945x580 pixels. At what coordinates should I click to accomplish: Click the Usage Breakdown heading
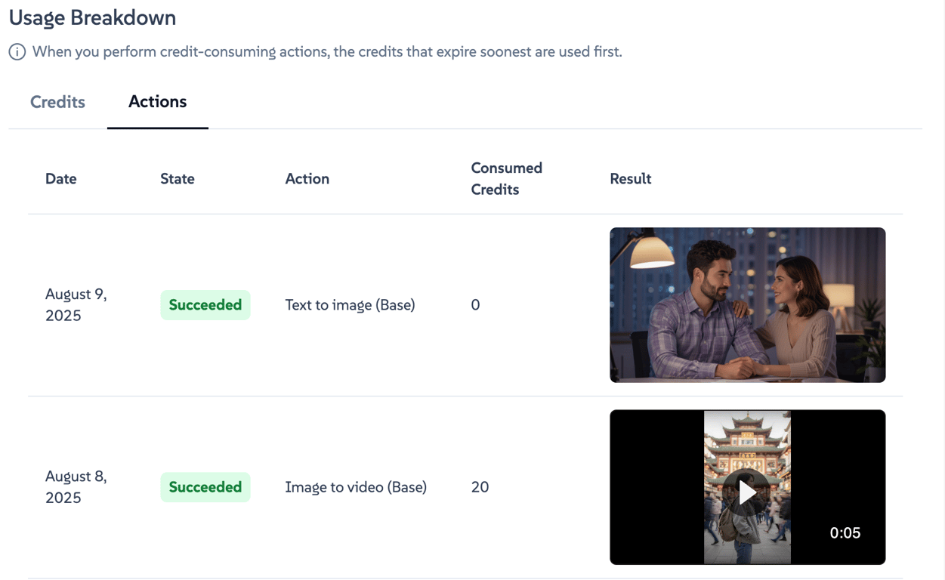click(92, 18)
